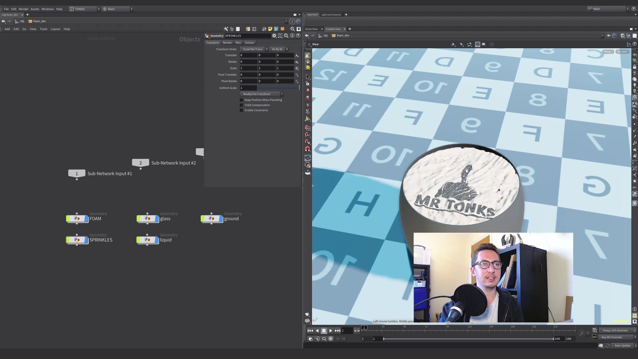Open the File menu
Screen dimensions: 638x359
tap(6, 9)
